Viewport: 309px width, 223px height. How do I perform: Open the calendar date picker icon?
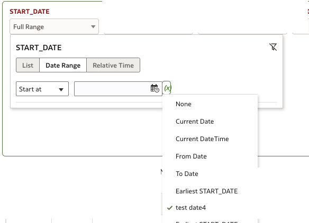[154, 88]
